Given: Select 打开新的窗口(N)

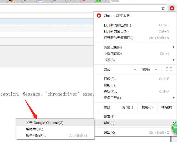Looking at the screenshot, I should [x=135, y=31].
